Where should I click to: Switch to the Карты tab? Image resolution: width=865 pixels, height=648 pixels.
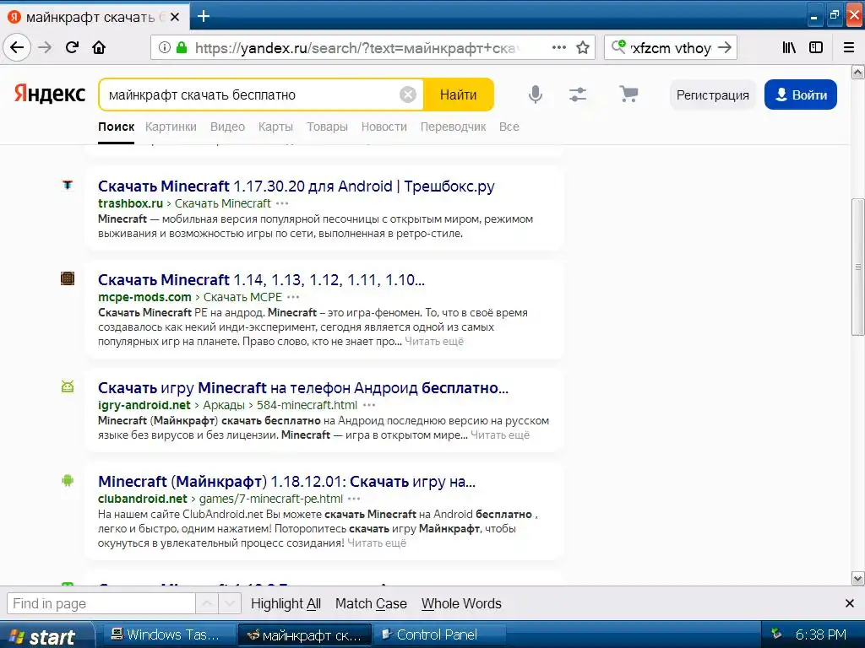click(x=276, y=127)
